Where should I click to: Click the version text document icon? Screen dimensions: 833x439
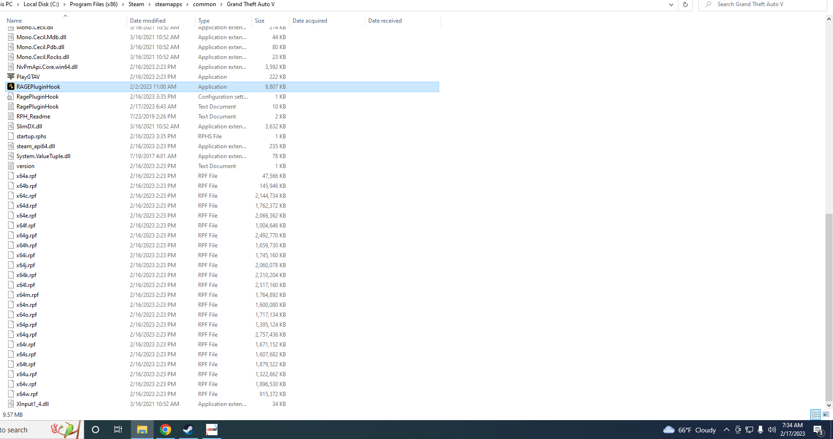(x=11, y=166)
